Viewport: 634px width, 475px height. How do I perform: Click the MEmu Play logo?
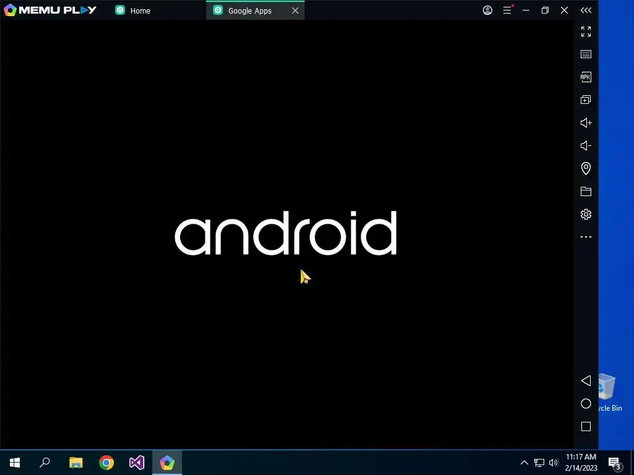tap(50, 10)
